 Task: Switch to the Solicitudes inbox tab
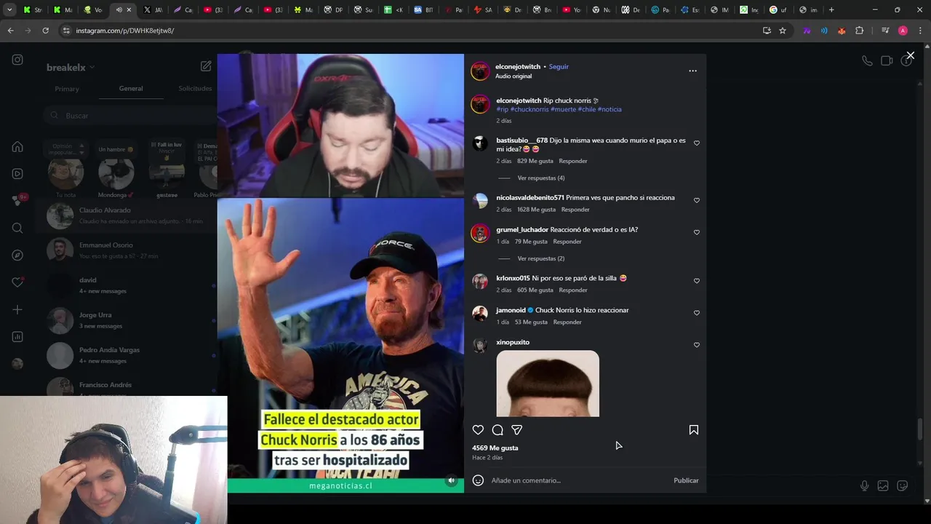coord(195,89)
